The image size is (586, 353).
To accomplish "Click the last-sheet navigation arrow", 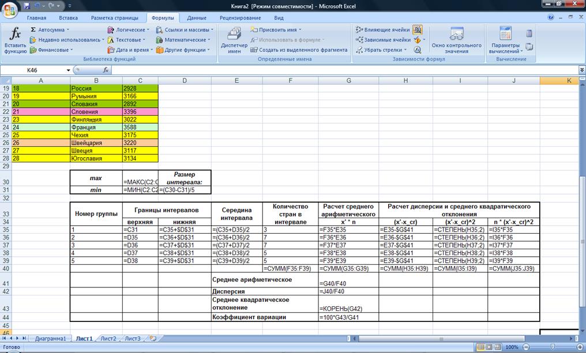I will pyautogui.click(x=24, y=338).
